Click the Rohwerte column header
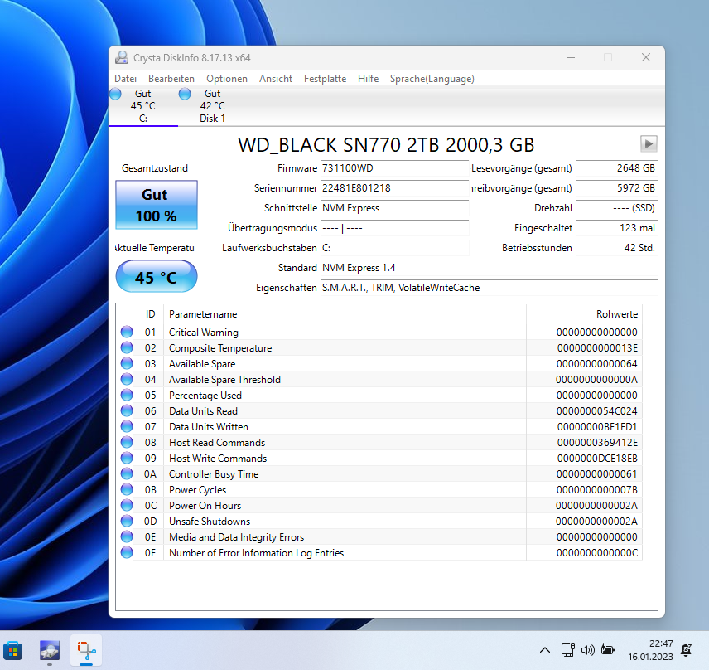The height and width of the screenshot is (670, 709). pos(617,314)
